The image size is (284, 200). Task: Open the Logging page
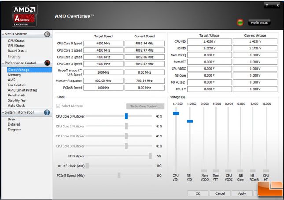pos(14,56)
